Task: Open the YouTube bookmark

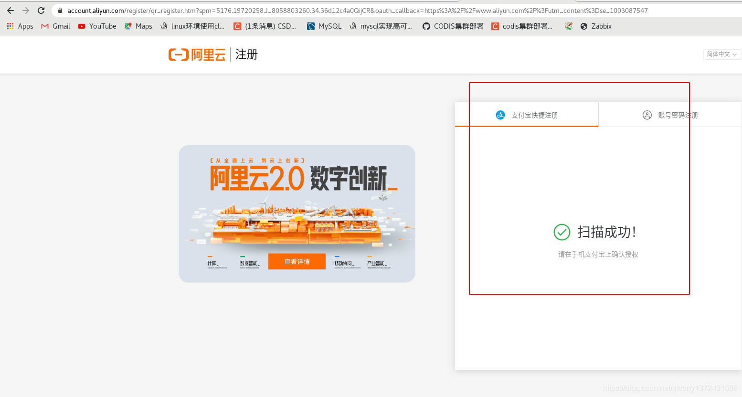Action: tap(97, 26)
